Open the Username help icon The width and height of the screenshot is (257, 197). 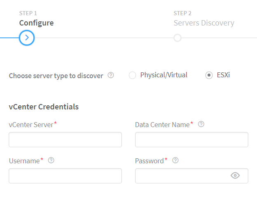click(51, 160)
